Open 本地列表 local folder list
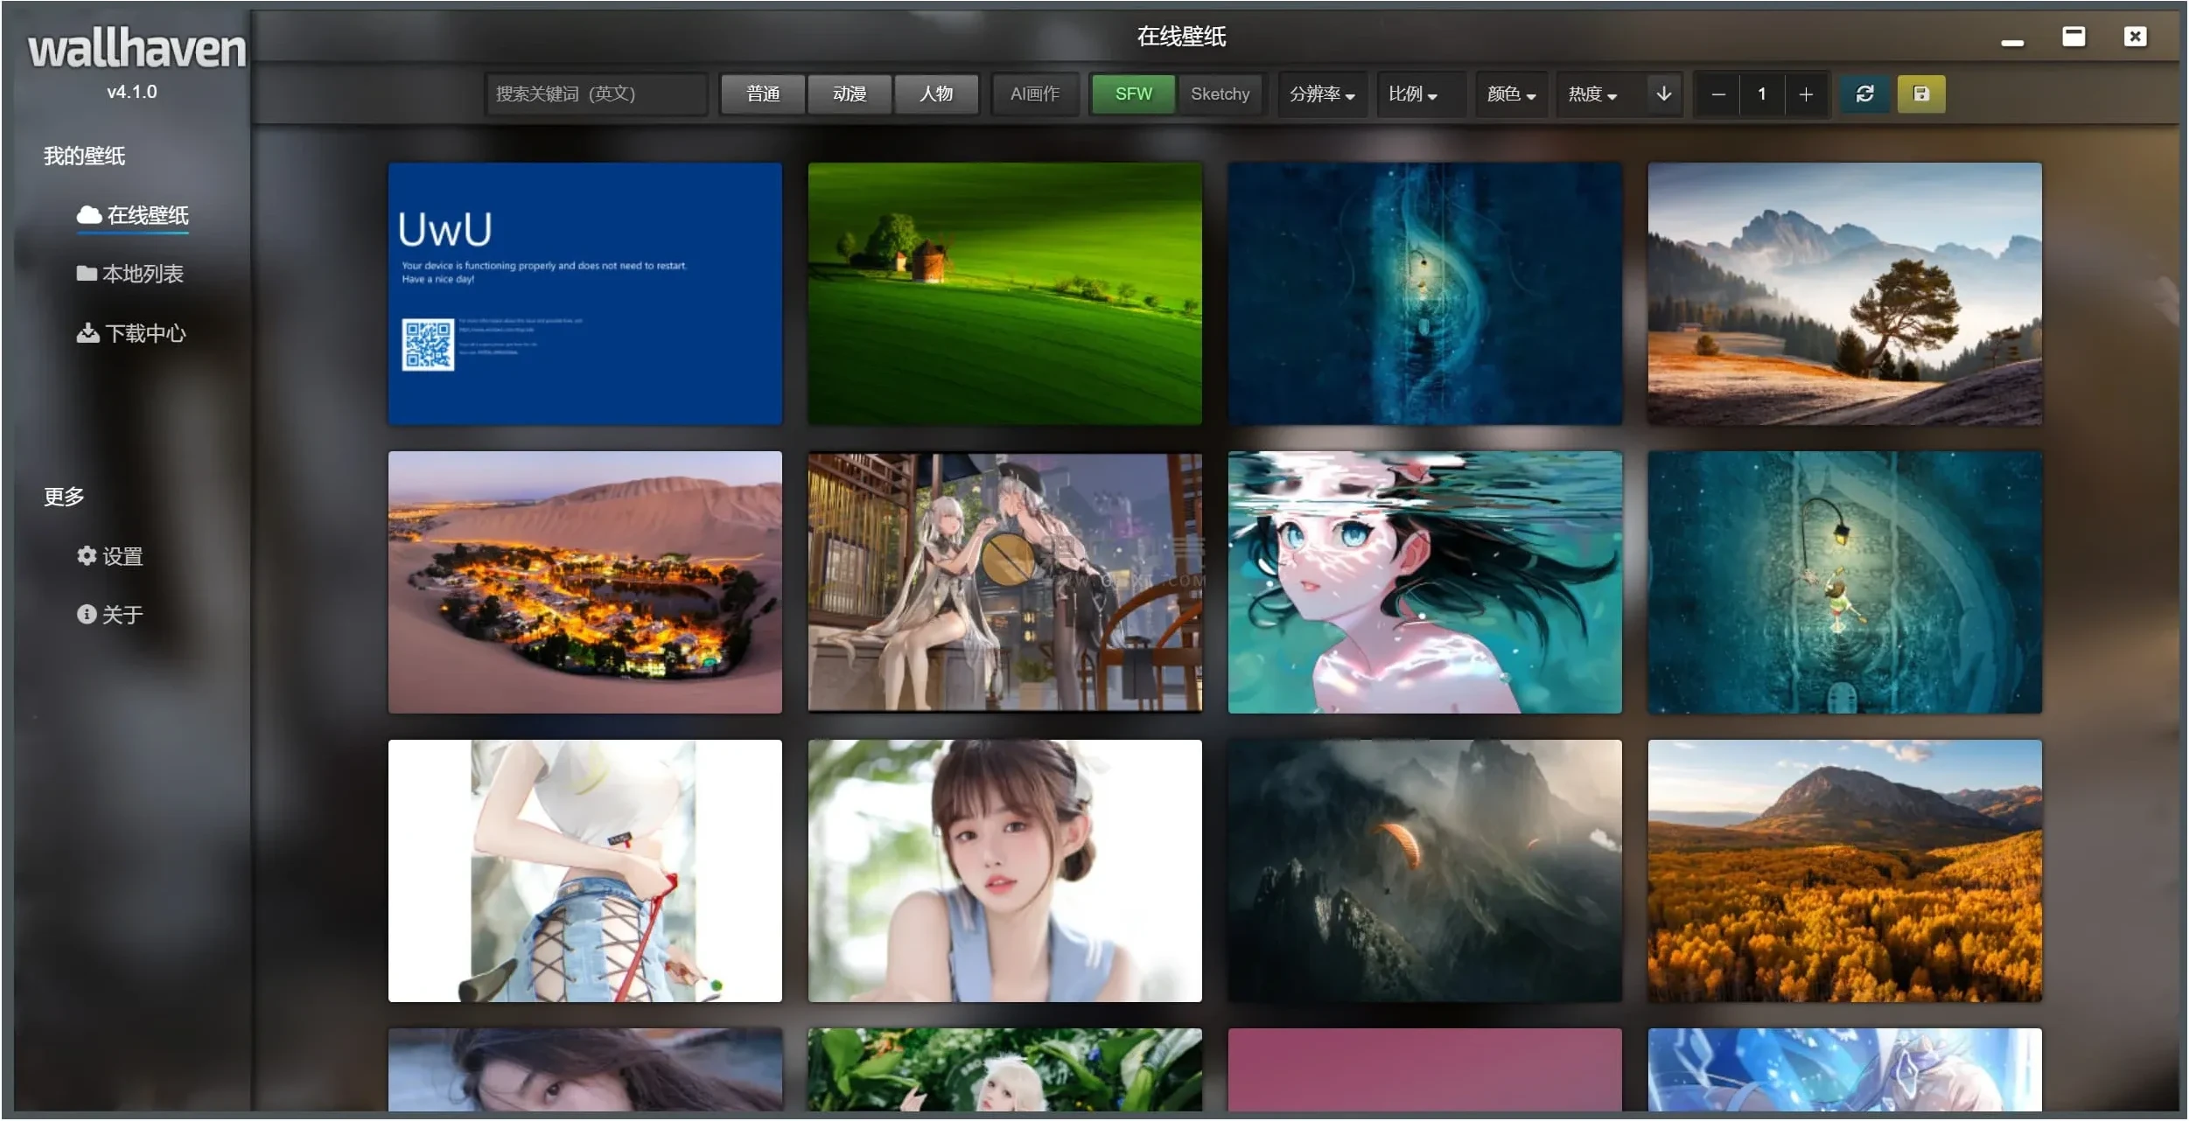2189x1121 pixels. point(129,274)
